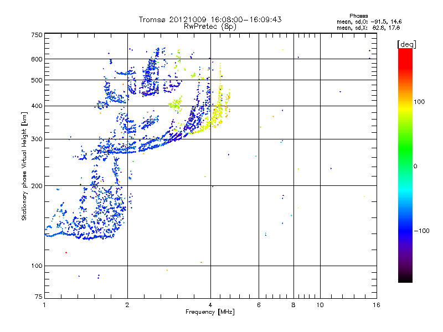
Task: Click the x-axis tick label '8'
Action: click(x=293, y=305)
